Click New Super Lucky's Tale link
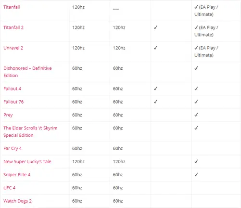This screenshot has height=208, width=241. [x=27, y=162]
